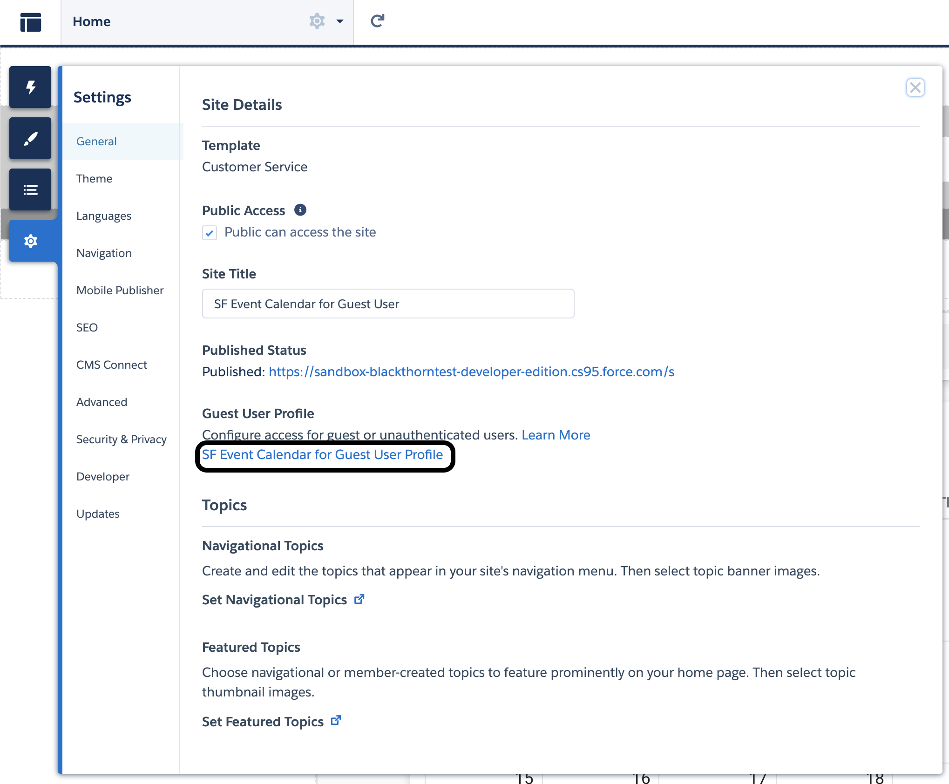Click Set Featured Topics link
Viewport: 949px width, 784px height.
[x=263, y=722]
